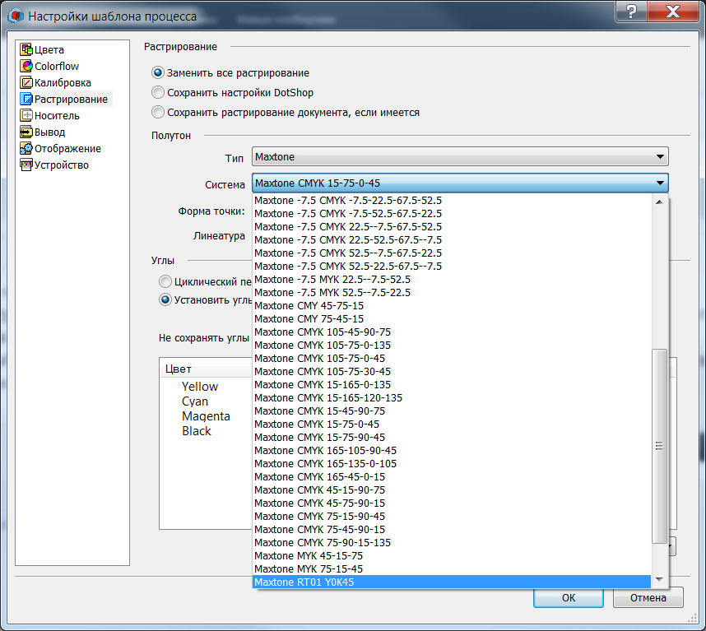Choose 'Maxtone MYK 45-15-75' option
706x631 pixels.
(x=452, y=555)
